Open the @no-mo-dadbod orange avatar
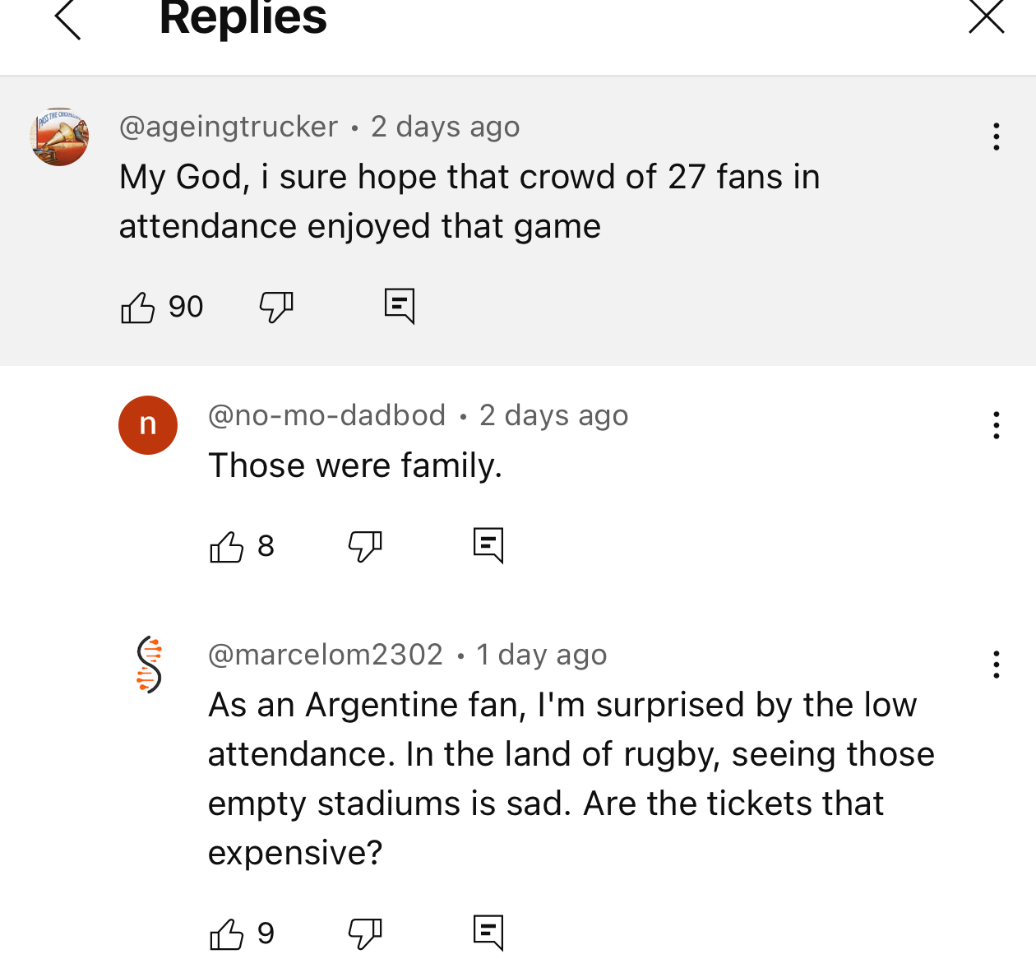Screen dimensions: 1036x968 148,425
